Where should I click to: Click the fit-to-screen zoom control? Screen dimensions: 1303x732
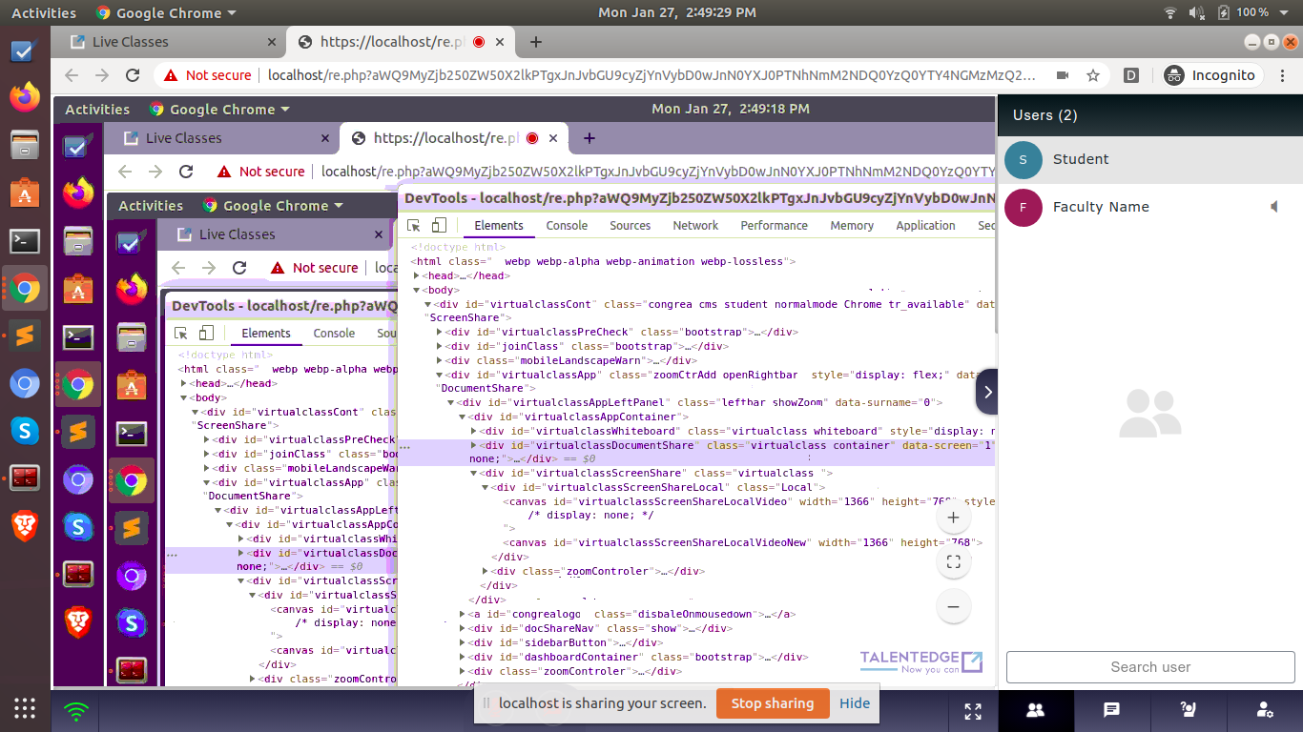click(953, 561)
